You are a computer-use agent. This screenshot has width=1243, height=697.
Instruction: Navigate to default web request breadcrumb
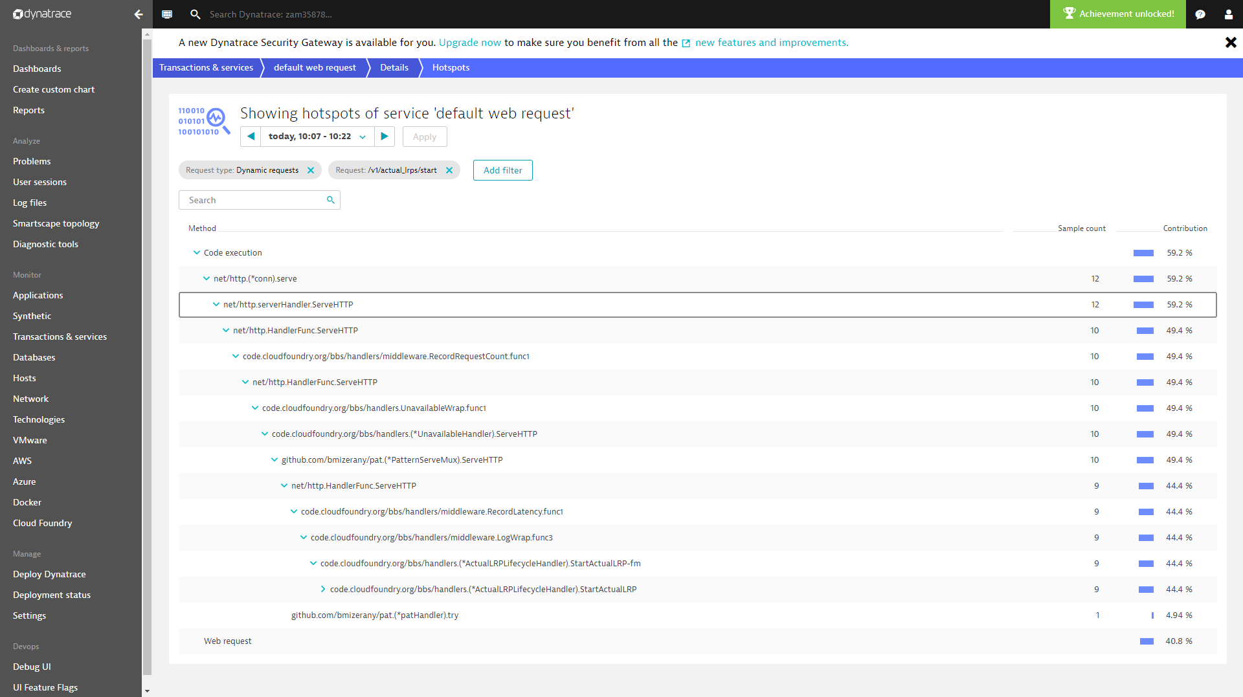315,68
